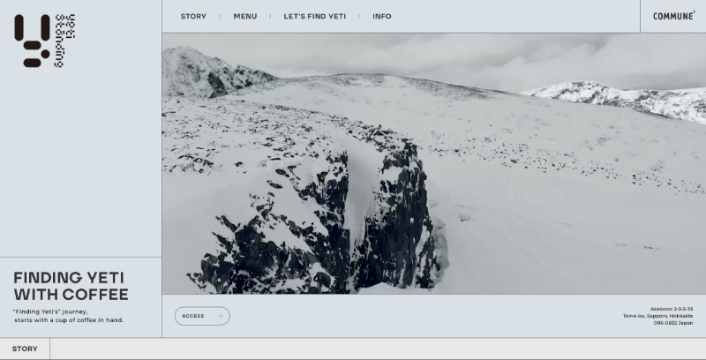Viewport: 706px width, 360px height.
Task: Click the COMMUNE logo in the header
Action: 673,16
